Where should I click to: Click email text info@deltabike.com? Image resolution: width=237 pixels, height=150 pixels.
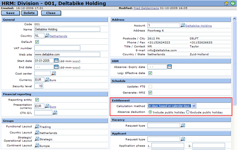162,50
